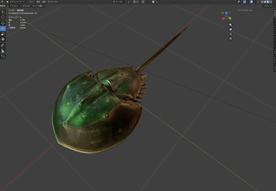Screen dimensions: 276x191
Task: Switch to the View (ビュー) sidebar tab
Action: click(x=274, y=30)
